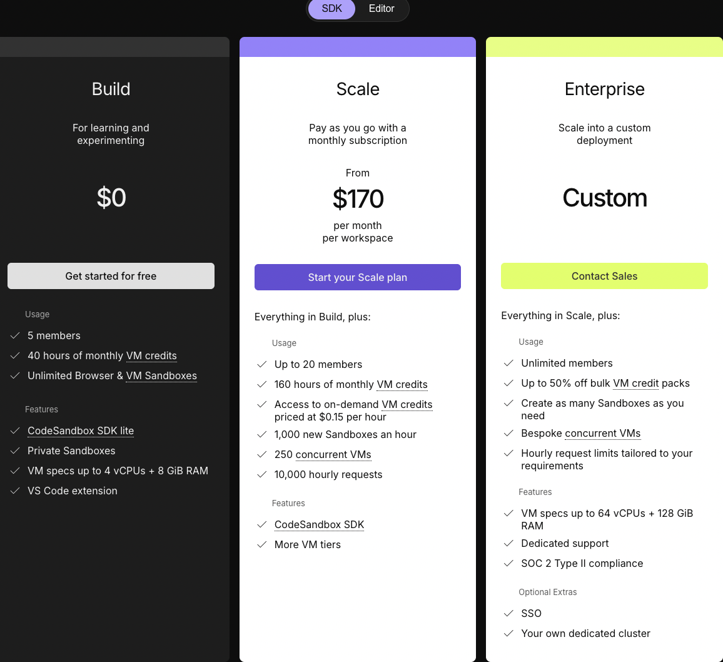
Task: Click the checkmark icon beside SSO
Action: pyautogui.click(x=508, y=613)
